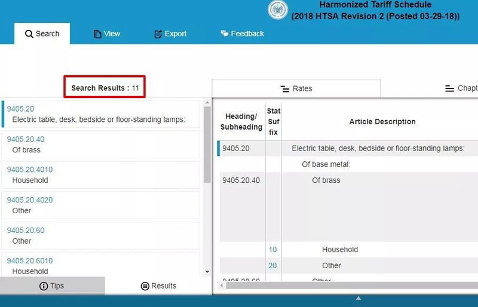
Task: Click the Export tab's icon
Action: coord(158,34)
